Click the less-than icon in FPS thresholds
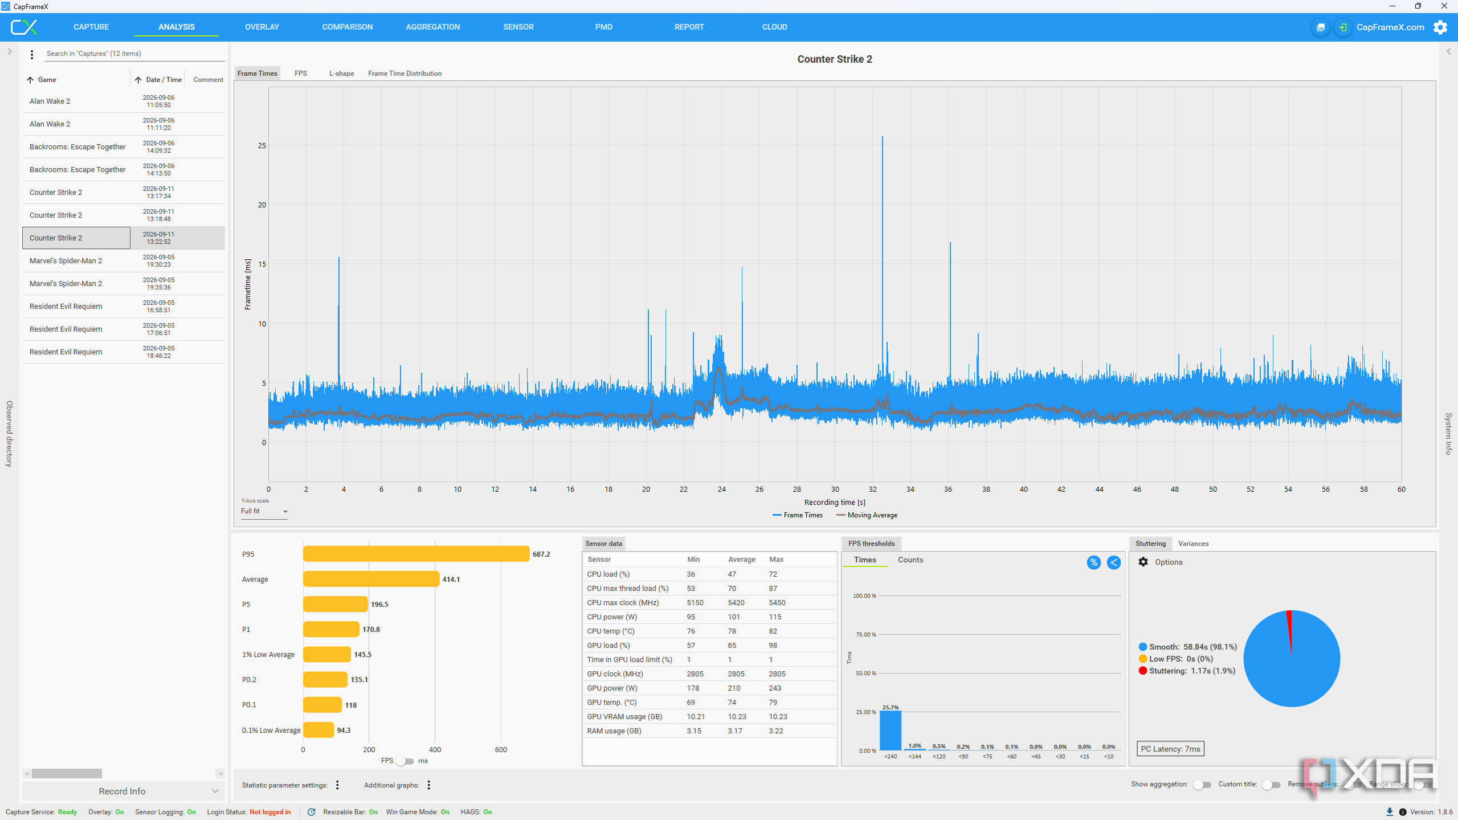 coord(1113,562)
